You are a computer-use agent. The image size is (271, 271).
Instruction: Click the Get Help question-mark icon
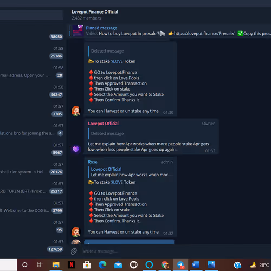point(237,265)
